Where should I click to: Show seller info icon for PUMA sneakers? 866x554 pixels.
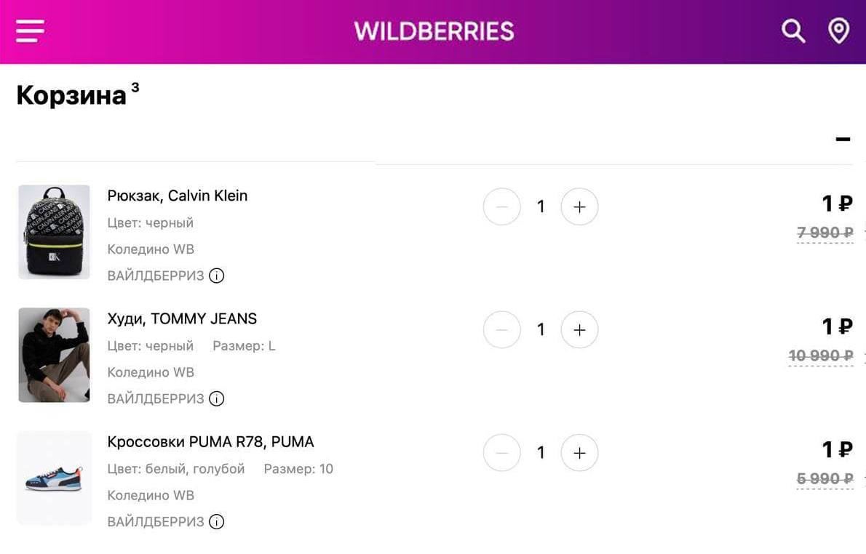tap(216, 521)
